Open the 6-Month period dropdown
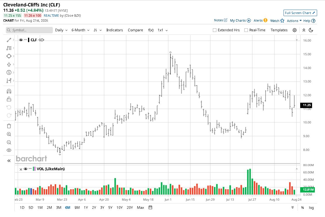The height and width of the screenshot is (217, 325). pyautogui.click(x=80, y=30)
